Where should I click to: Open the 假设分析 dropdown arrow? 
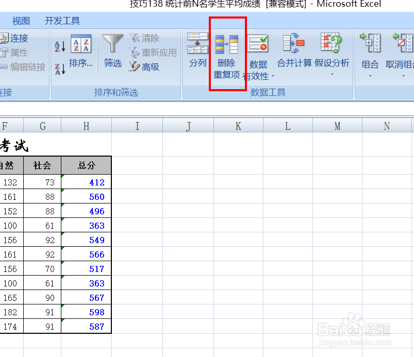tap(331, 75)
